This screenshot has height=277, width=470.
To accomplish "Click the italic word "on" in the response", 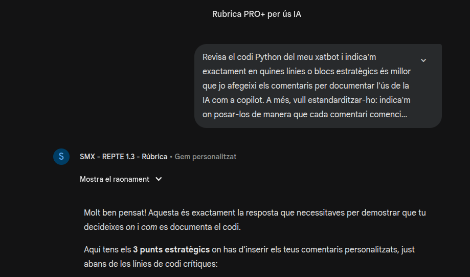I will tap(130, 226).
